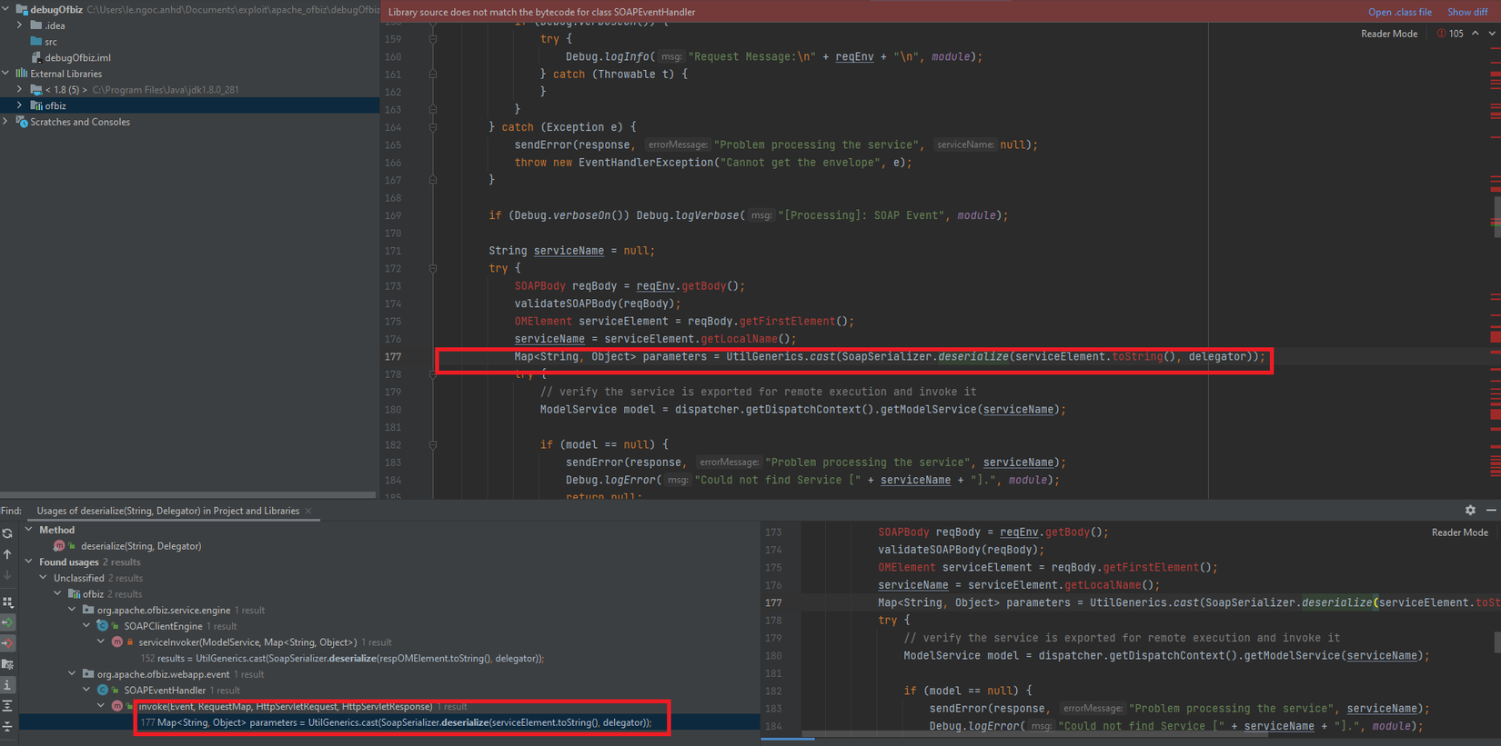Click SOAPEventHandler class icon in usages tree
This screenshot has height=746, width=1501.
point(103,691)
